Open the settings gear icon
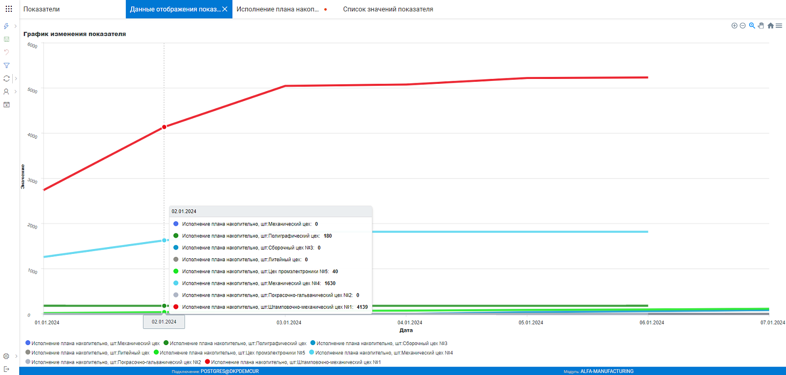This screenshot has height=375, width=786. [x=6, y=356]
